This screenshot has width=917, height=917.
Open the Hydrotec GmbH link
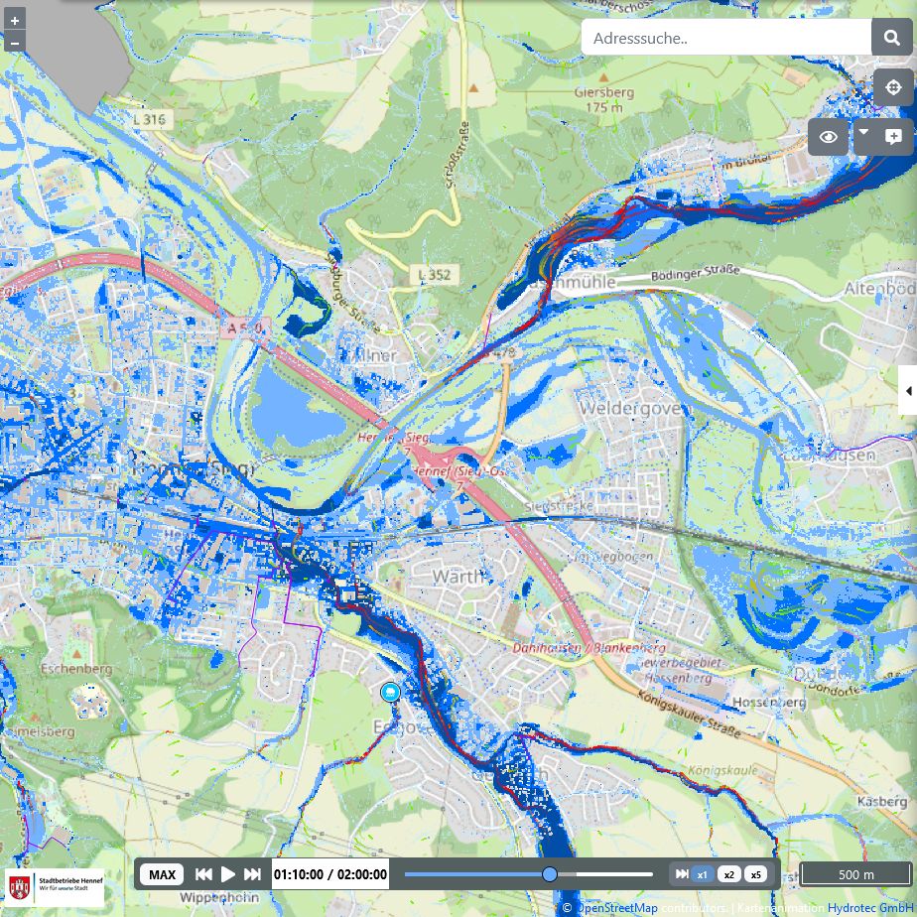pos(870,908)
